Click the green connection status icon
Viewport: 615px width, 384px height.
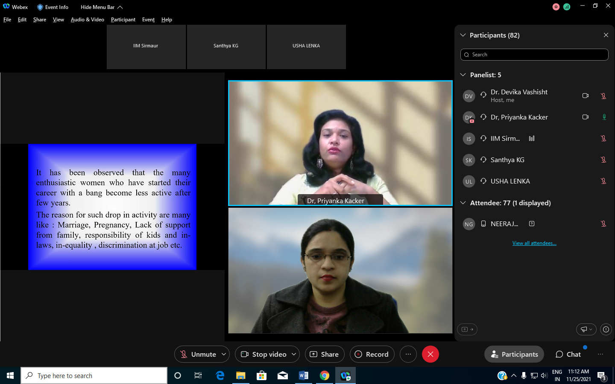[567, 7]
